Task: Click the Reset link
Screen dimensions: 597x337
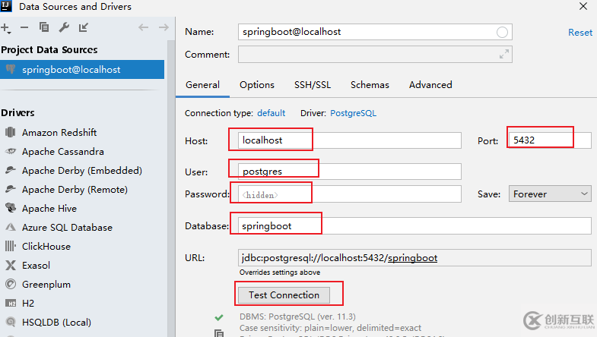Action: tap(580, 33)
